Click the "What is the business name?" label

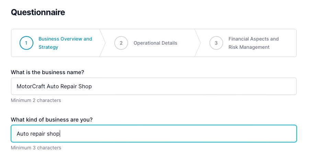point(47,72)
